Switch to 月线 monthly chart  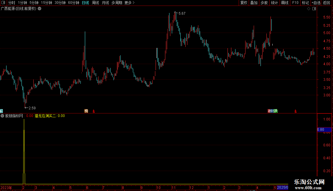[x=105, y=3]
